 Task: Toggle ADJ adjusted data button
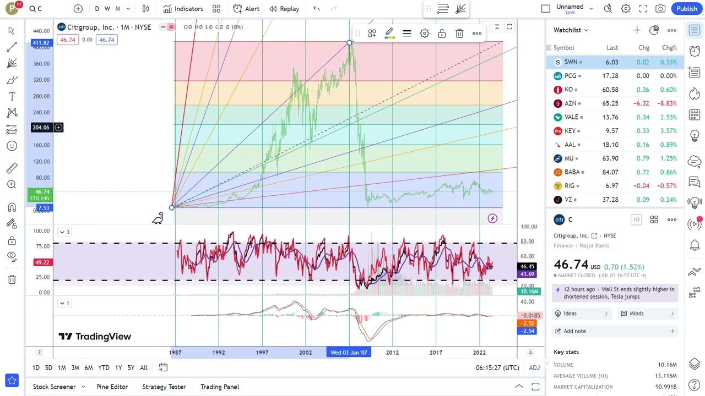(534, 368)
